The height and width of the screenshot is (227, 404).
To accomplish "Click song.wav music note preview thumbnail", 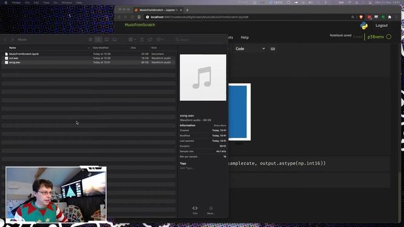I will (x=203, y=78).
